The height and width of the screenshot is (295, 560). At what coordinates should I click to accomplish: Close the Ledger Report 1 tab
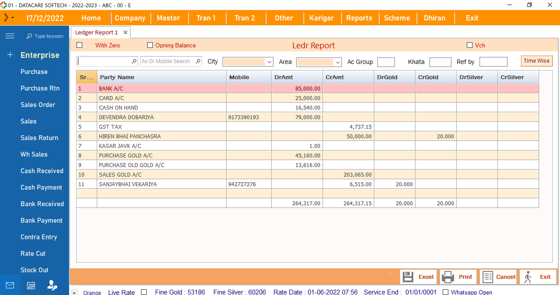pos(125,33)
